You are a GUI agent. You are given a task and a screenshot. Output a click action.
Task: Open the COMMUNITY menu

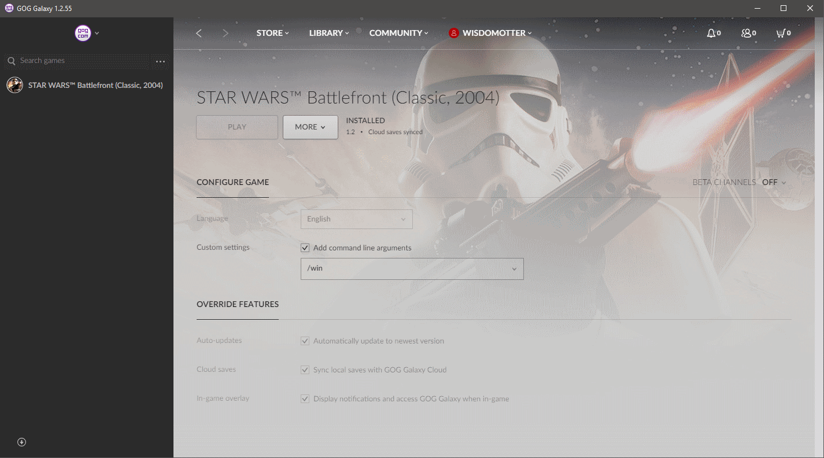tap(399, 33)
